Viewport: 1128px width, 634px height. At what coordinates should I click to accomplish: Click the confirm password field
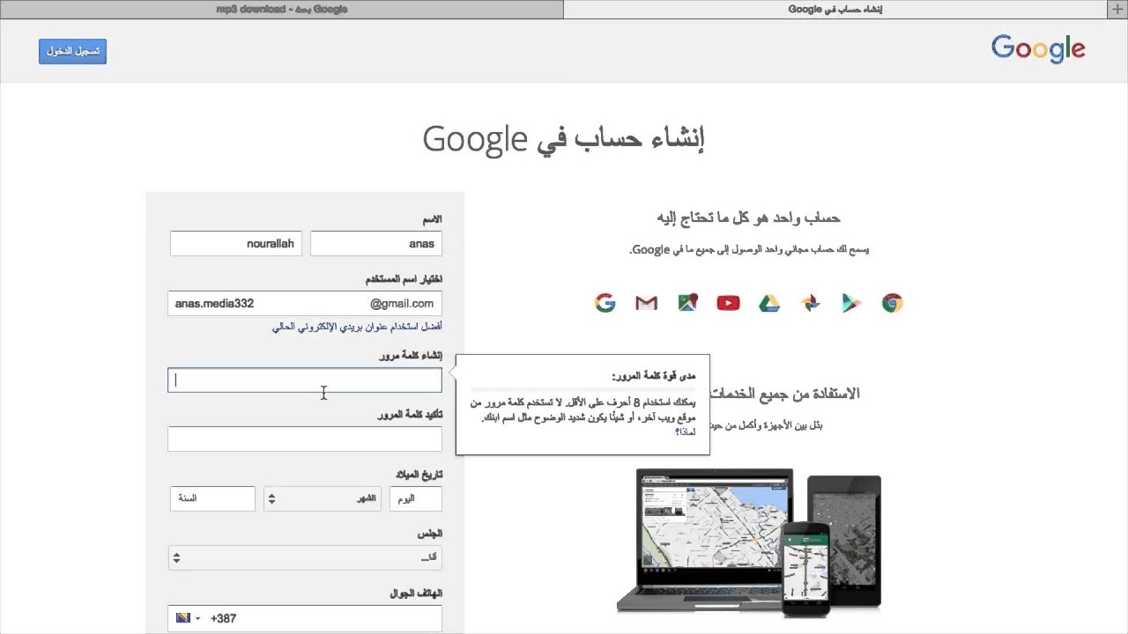pyautogui.click(x=305, y=439)
